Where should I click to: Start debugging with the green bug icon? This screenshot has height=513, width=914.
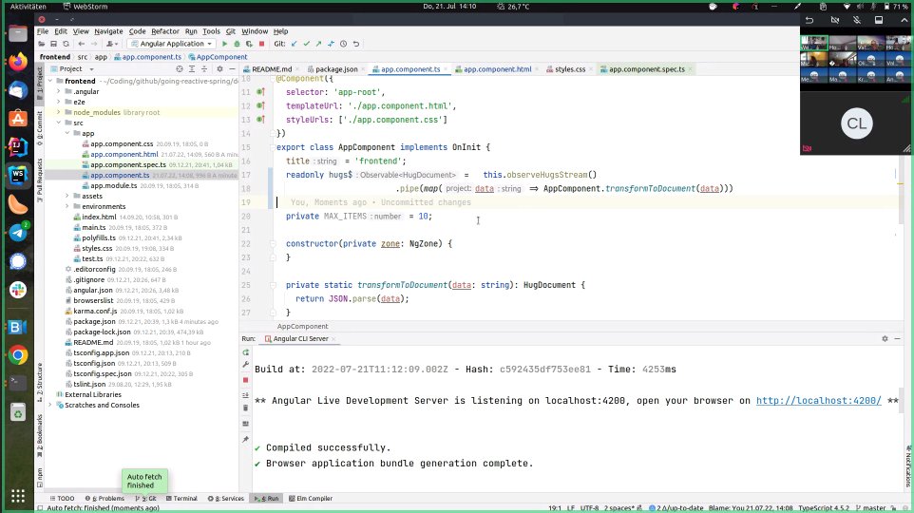237,44
